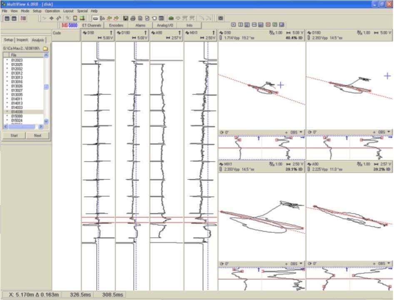Screen dimensions: 394x300
Task: Click the Print toolbar icon
Action: point(133,18)
